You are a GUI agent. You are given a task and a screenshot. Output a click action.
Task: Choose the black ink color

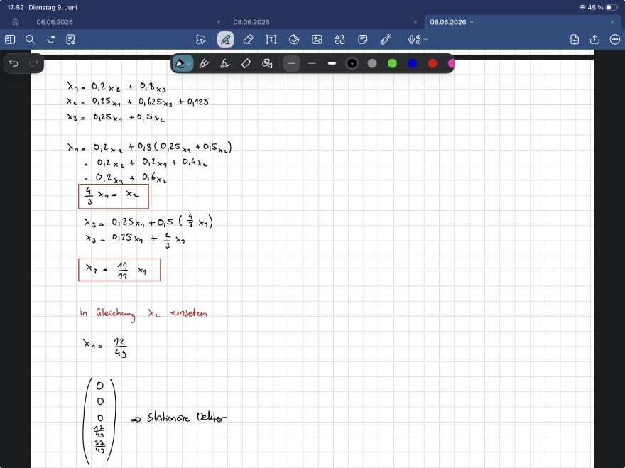pyautogui.click(x=352, y=63)
